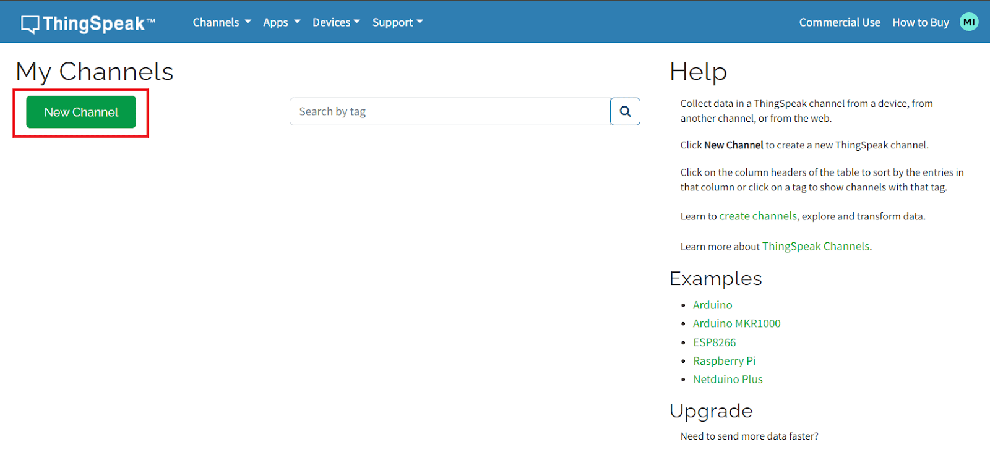The image size is (990, 455).
Task: Click the ThingSpeak speech bubble logo
Action: pyautogui.click(x=30, y=24)
